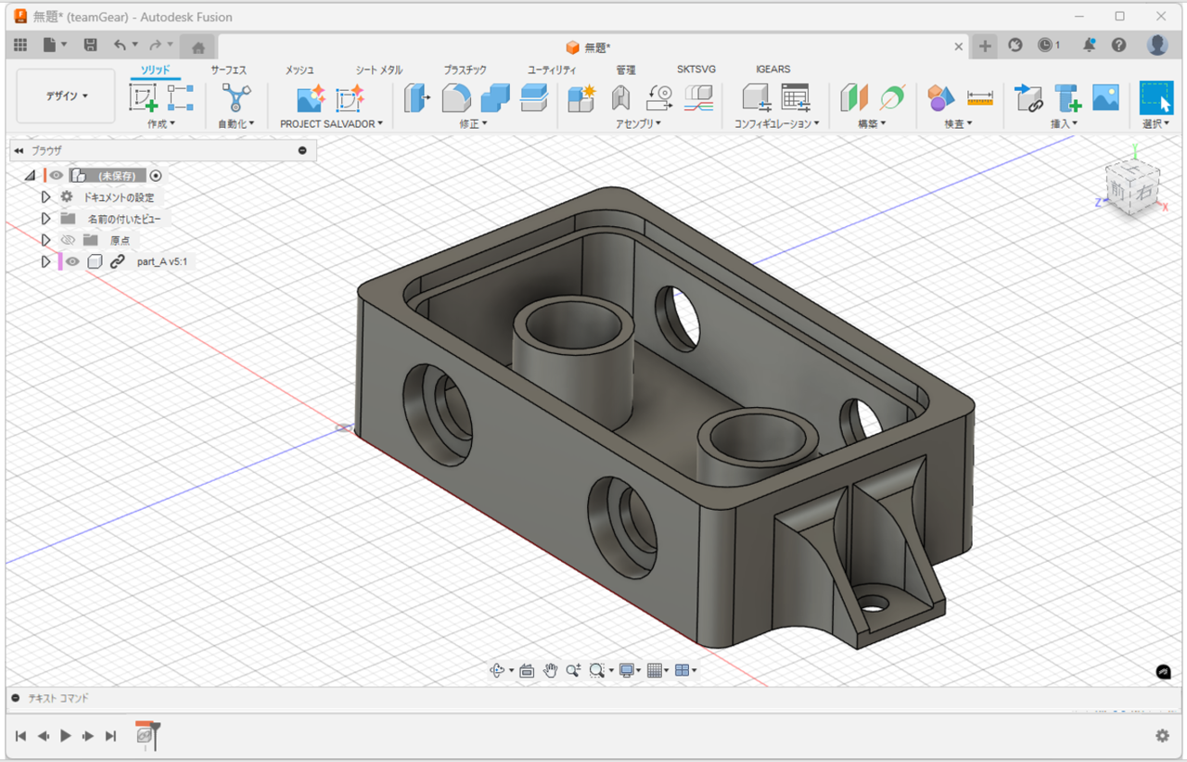Toggle visibility of part_A v5:1 component
This screenshot has height=762, width=1187.
click(70, 261)
